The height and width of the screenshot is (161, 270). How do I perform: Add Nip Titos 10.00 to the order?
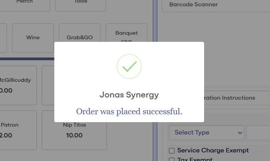click(x=74, y=130)
